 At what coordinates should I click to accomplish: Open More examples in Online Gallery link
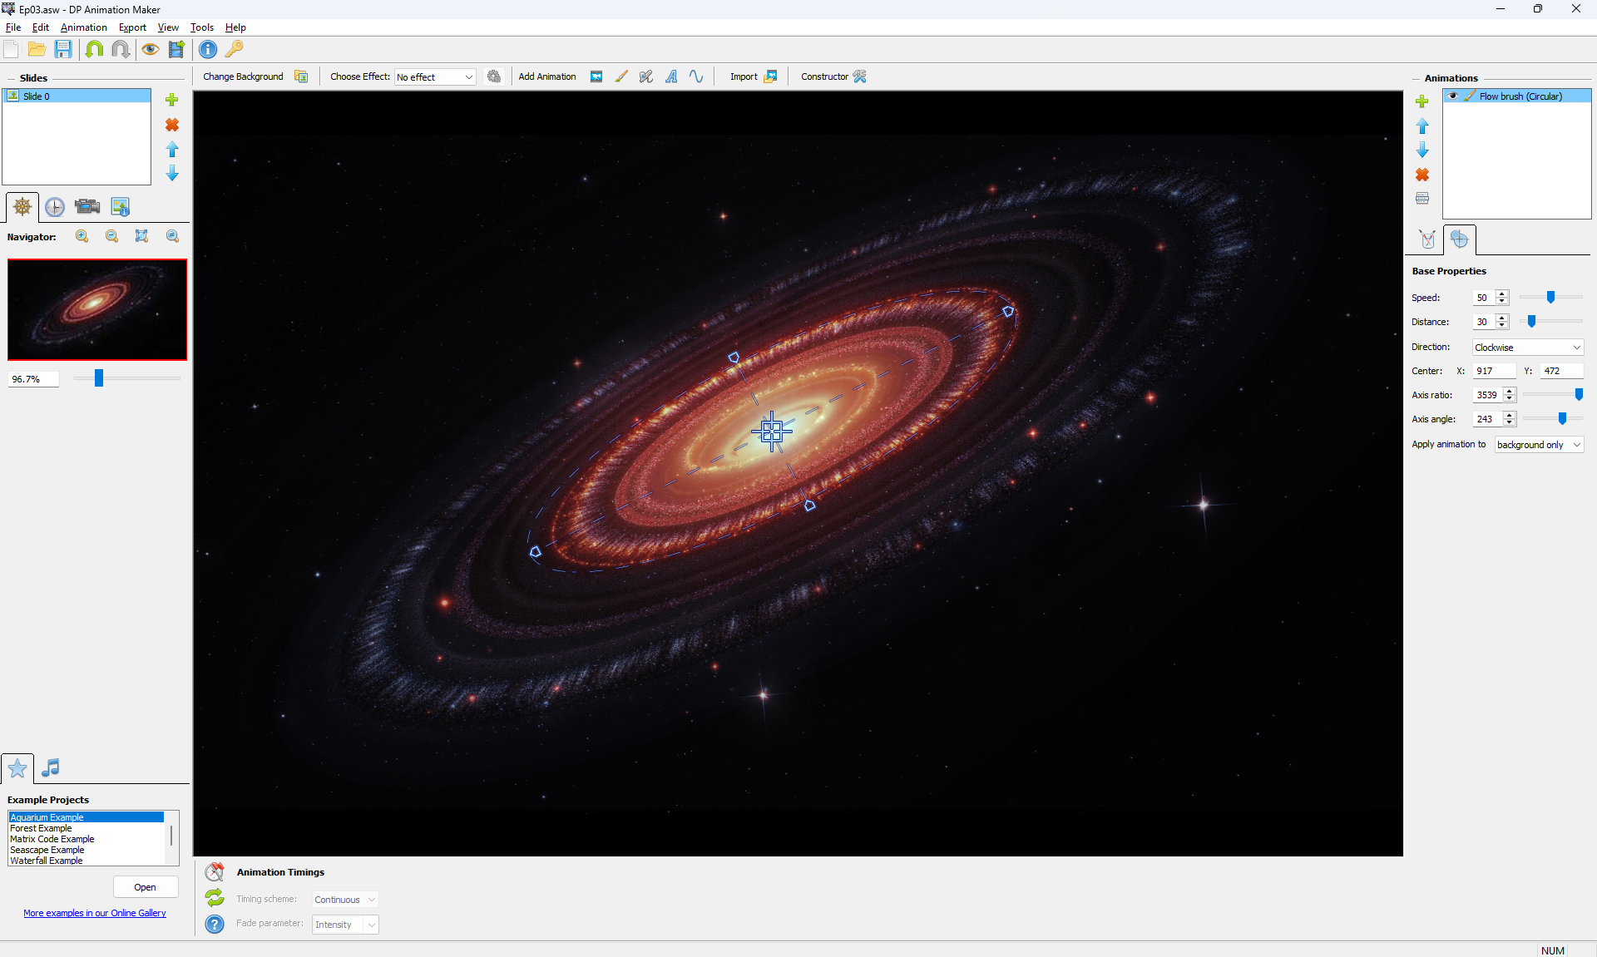[95, 913]
